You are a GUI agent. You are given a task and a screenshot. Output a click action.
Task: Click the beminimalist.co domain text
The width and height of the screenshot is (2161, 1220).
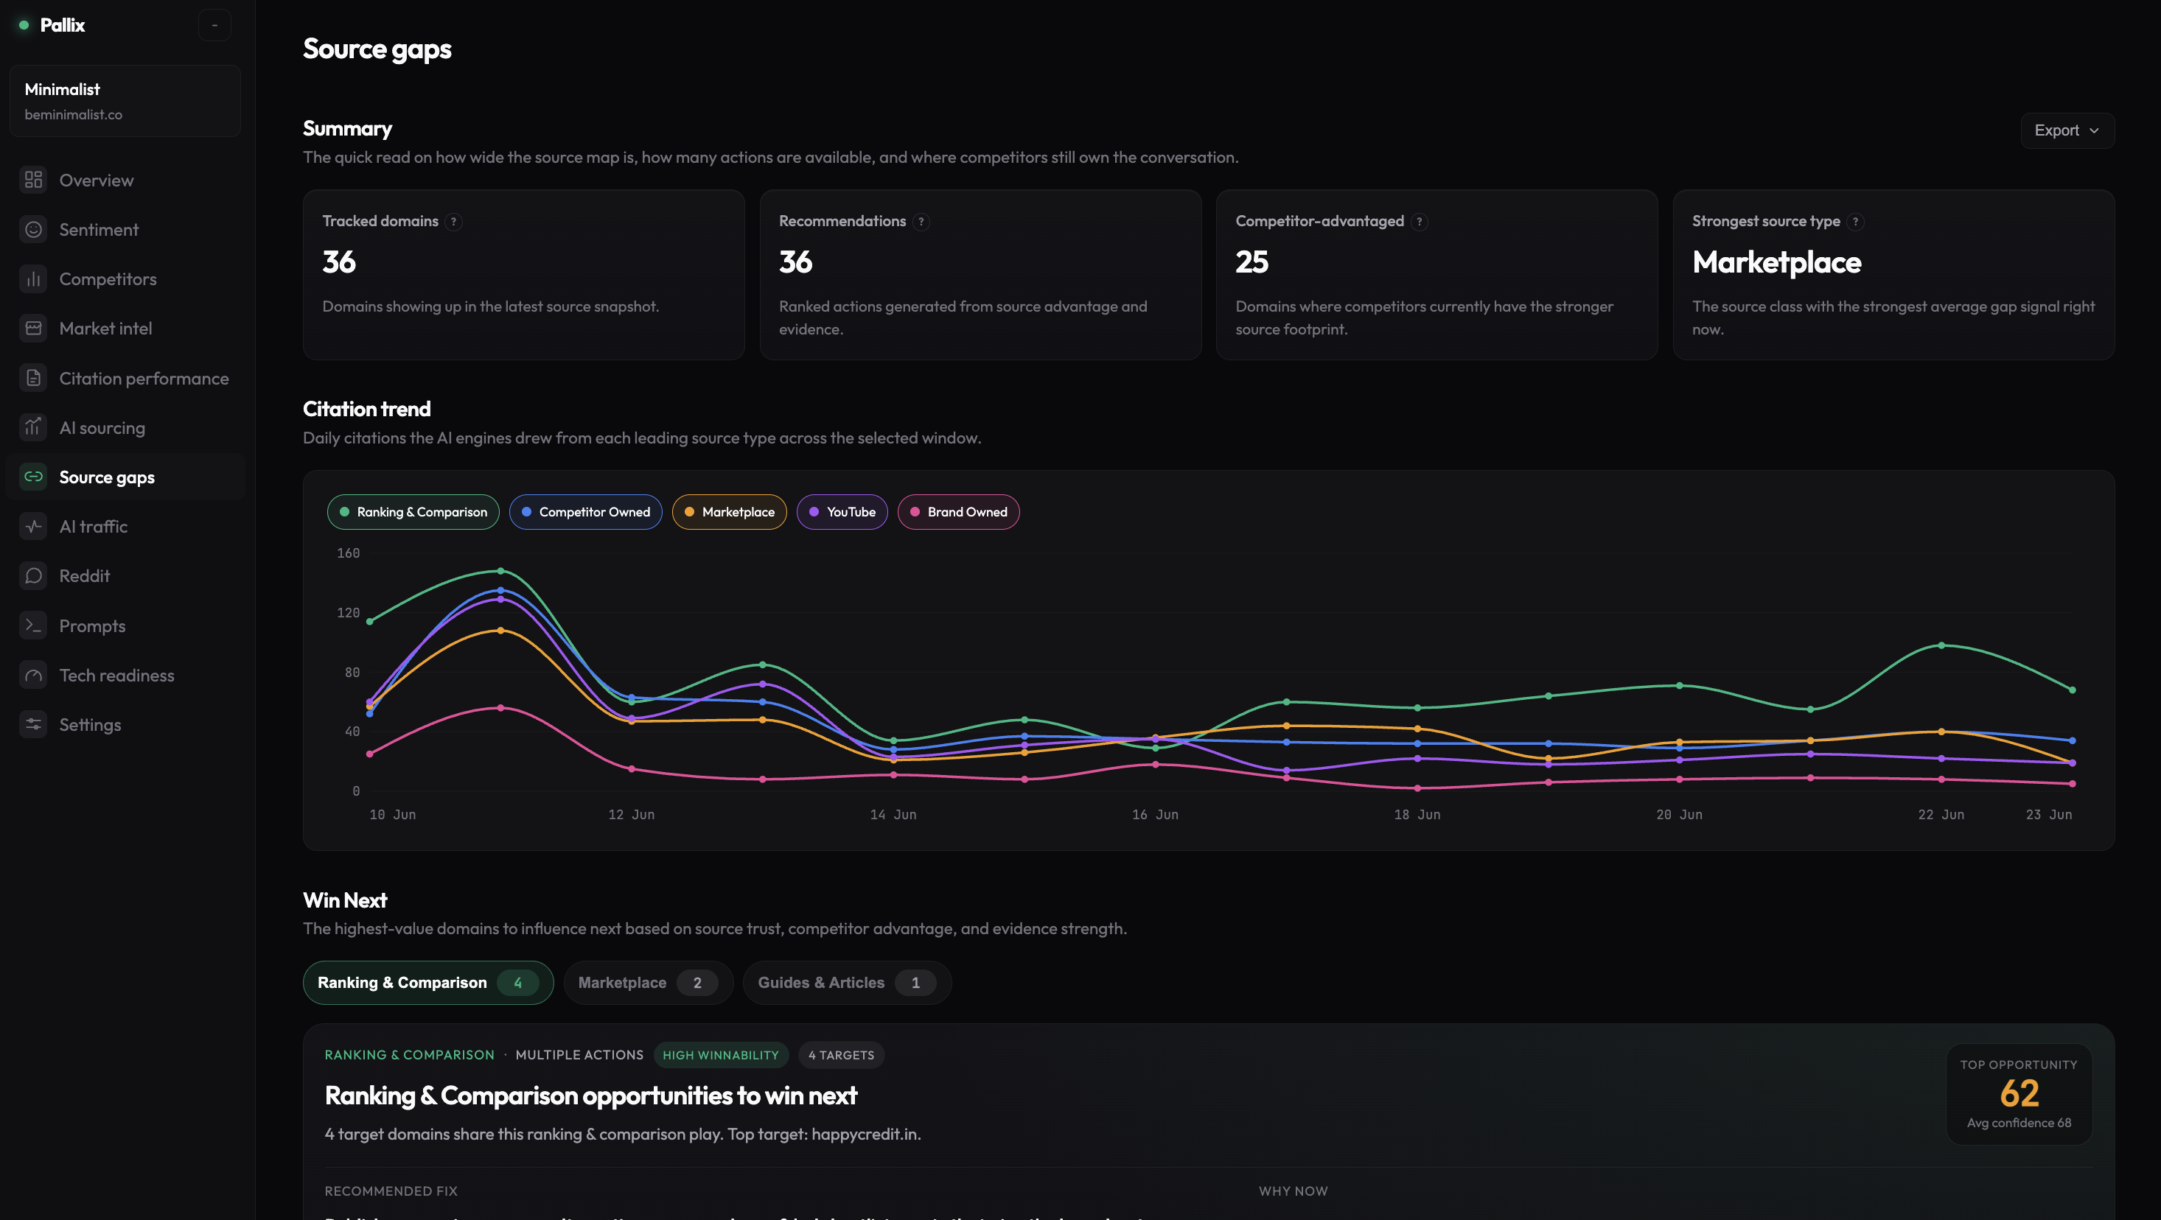pos(73,115)
